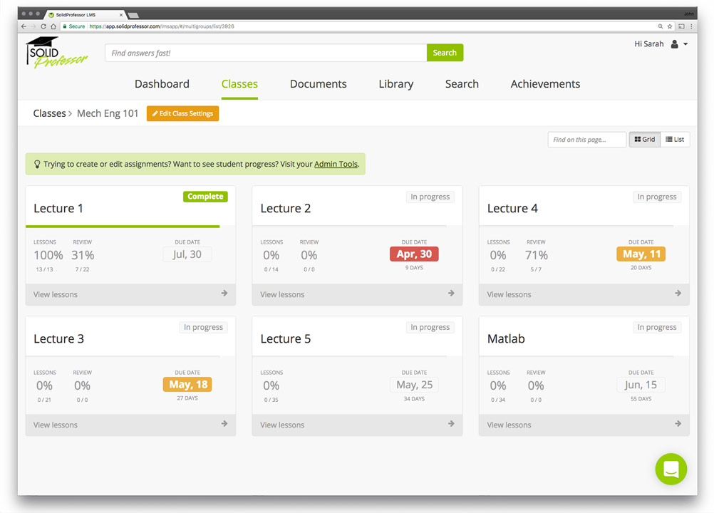Click the SolidProfessor logo
714x513 pixels.
(x=57, y=53)
